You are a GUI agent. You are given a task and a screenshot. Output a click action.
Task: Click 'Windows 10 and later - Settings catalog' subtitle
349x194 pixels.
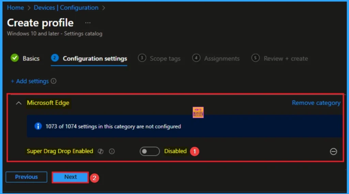[x=55, y=34]
